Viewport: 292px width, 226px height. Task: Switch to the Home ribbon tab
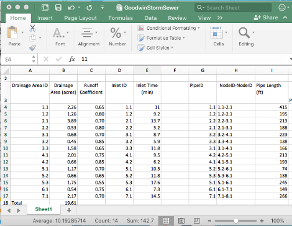point(18,18)
